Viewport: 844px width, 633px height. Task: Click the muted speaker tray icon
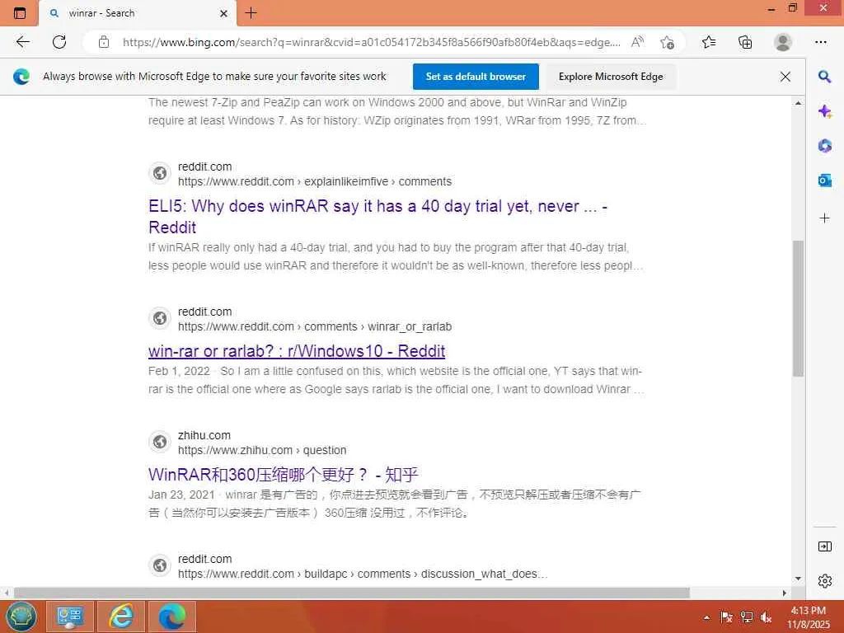(x=766, y=617)
